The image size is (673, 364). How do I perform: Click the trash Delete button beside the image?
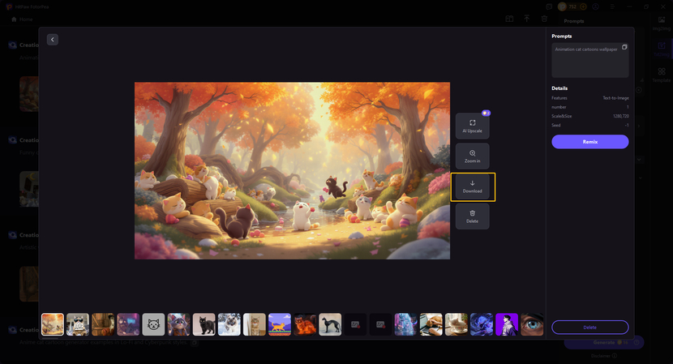click(472, 216)
